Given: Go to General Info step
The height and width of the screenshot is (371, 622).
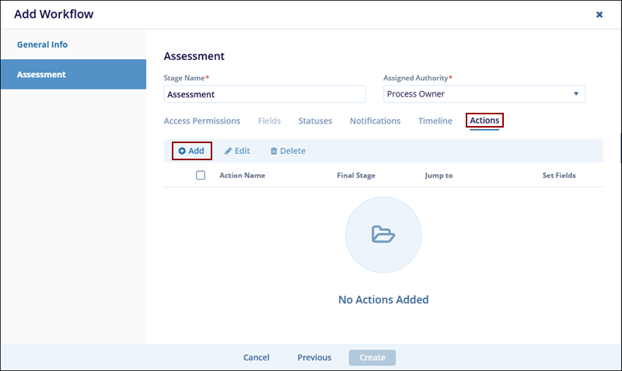Looking at the screenshot, I should pyautogui.click(x=42, y=44).
